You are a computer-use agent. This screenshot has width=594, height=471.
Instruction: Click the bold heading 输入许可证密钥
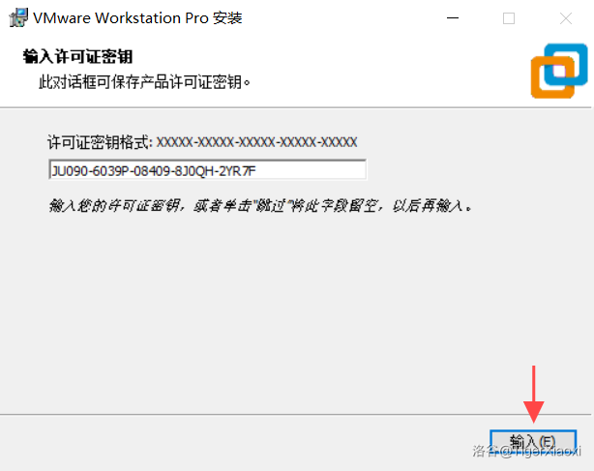pos(77,57)
